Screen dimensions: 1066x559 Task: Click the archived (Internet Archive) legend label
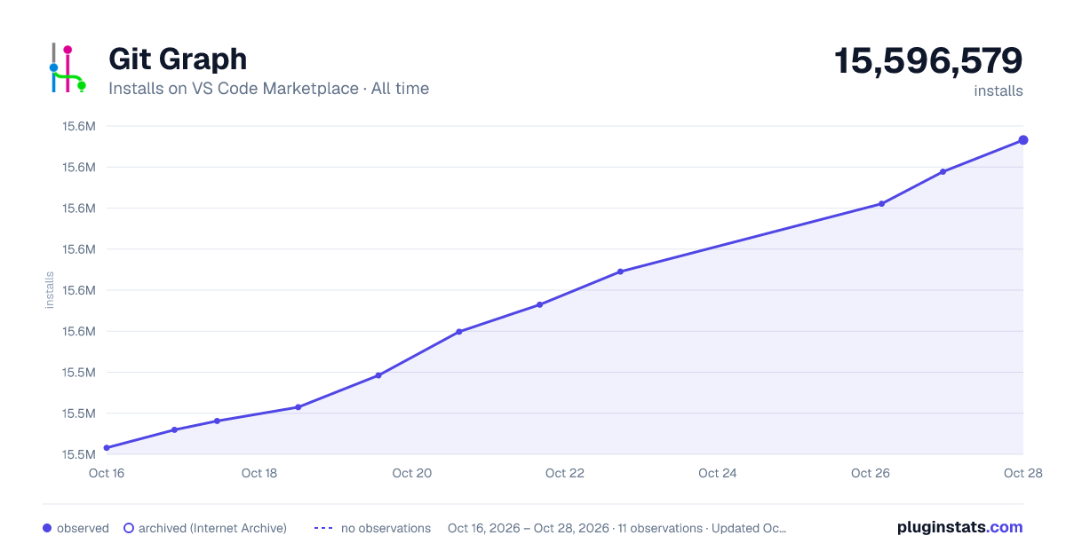212,528
